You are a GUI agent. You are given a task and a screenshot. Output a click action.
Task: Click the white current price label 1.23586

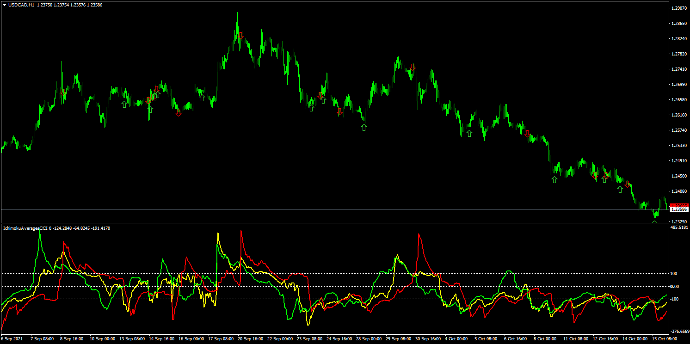point(679,209)
